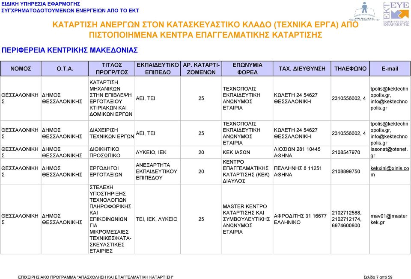Screen dimensions: 411x279
Task: Click the ΕΙΔΙΚΗ ΥΠΗΡΕΣΙΑ ΕΦΑΡΜΟΓΗΣ header text
Action: [41, 4]
